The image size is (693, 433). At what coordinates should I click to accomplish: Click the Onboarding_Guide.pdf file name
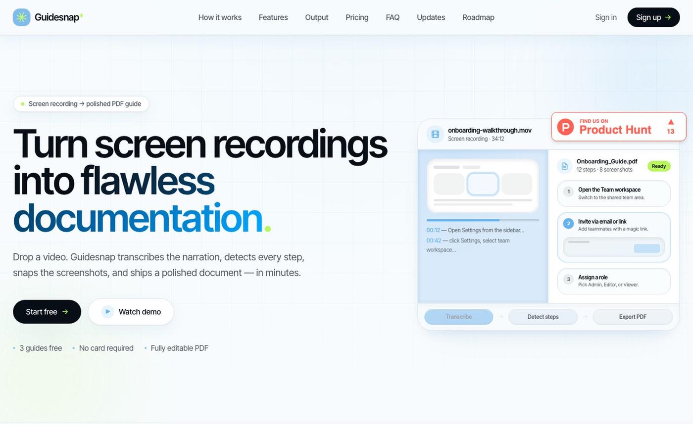point(607,161)
